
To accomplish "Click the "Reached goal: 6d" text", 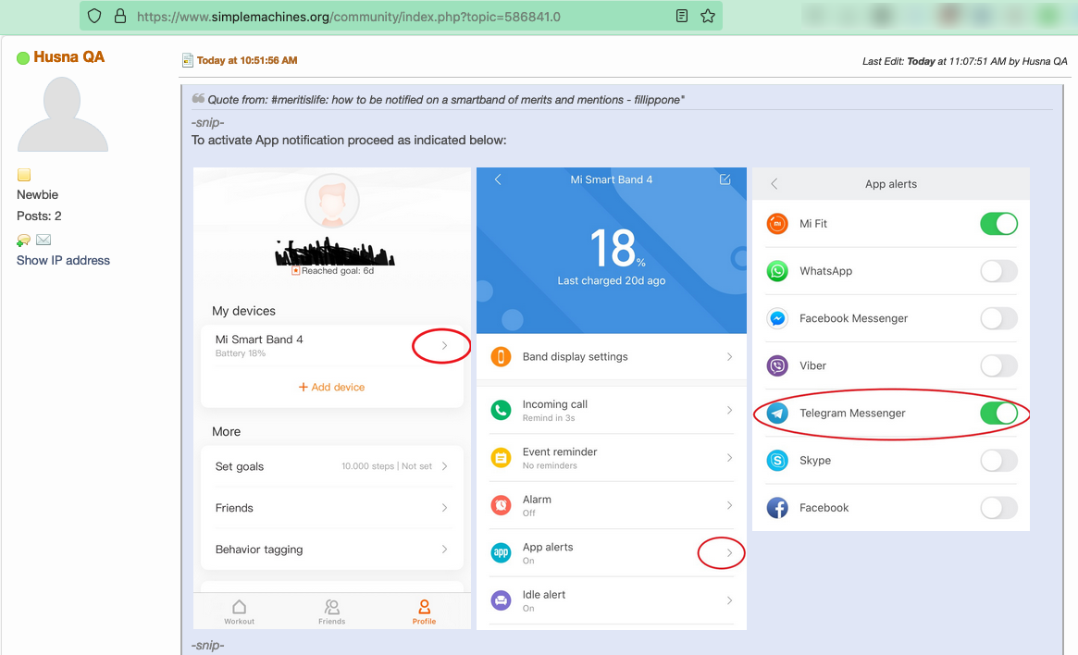I will click(338, 271).
